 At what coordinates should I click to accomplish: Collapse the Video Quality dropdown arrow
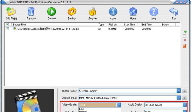[x=119, y=105]
